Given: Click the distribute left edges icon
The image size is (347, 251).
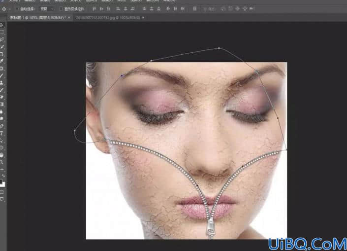Looking at the screenshot, I should pyautogui.click(x=168, y=9).
